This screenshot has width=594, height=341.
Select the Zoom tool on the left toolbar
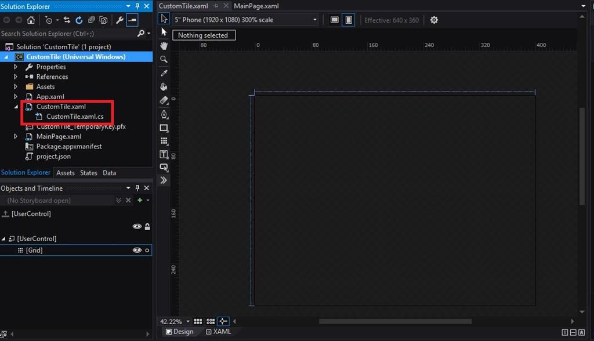click(x=164, y=59)
